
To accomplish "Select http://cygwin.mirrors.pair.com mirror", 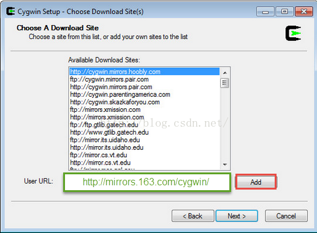I will (x=145, y=87).
